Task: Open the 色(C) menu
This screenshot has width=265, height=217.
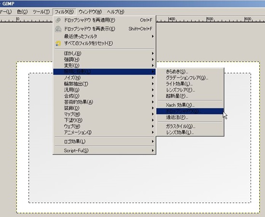Action: 22,12
